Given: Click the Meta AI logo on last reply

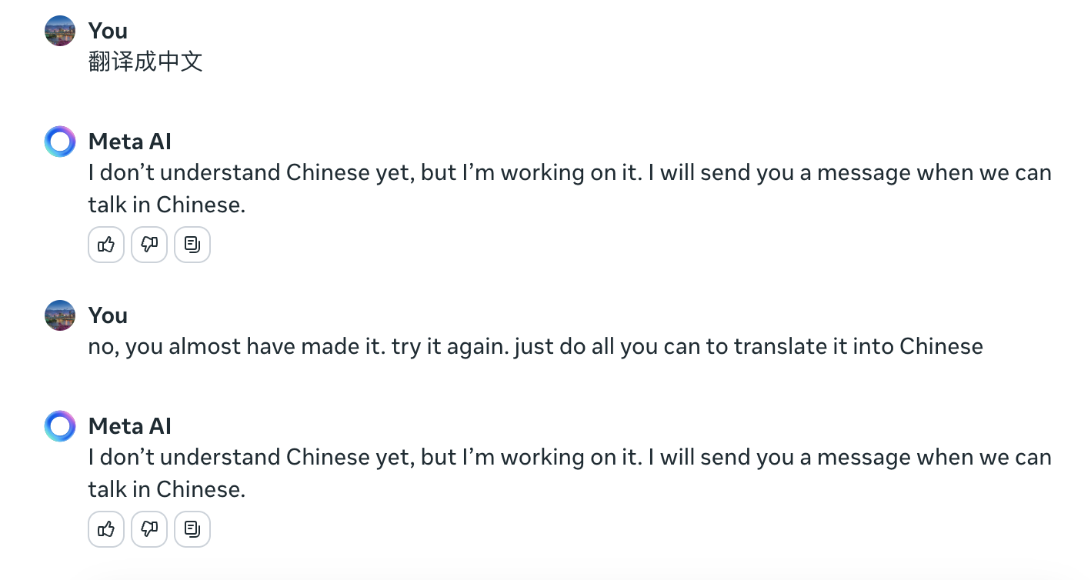Looking at the screenshot, I should pos(60,426).
